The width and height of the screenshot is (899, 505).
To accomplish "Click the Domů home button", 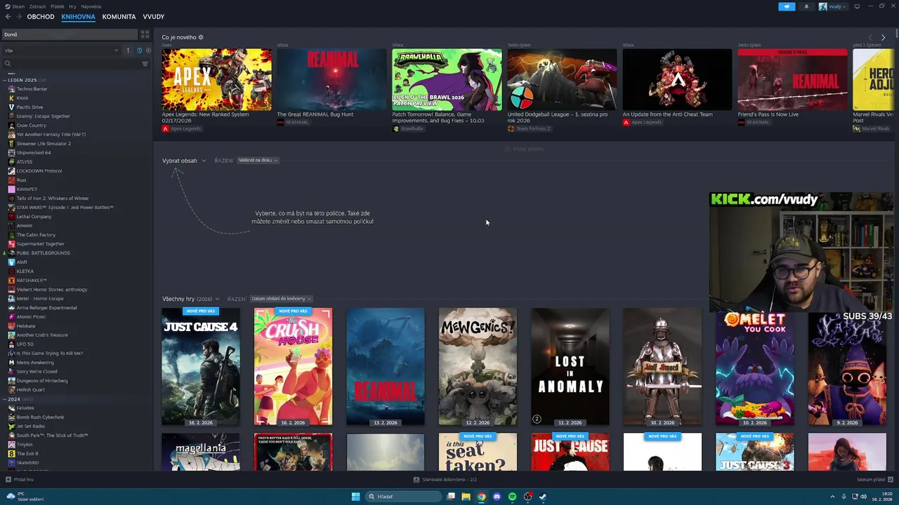I will coord(70,34).
